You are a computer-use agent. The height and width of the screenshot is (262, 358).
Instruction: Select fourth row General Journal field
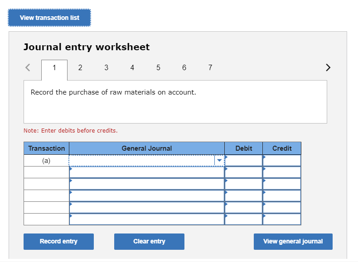(147, 196)
